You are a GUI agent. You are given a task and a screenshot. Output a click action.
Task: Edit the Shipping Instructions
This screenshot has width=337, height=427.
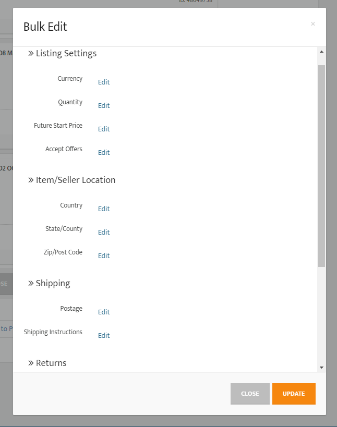[x=104, y=335]
